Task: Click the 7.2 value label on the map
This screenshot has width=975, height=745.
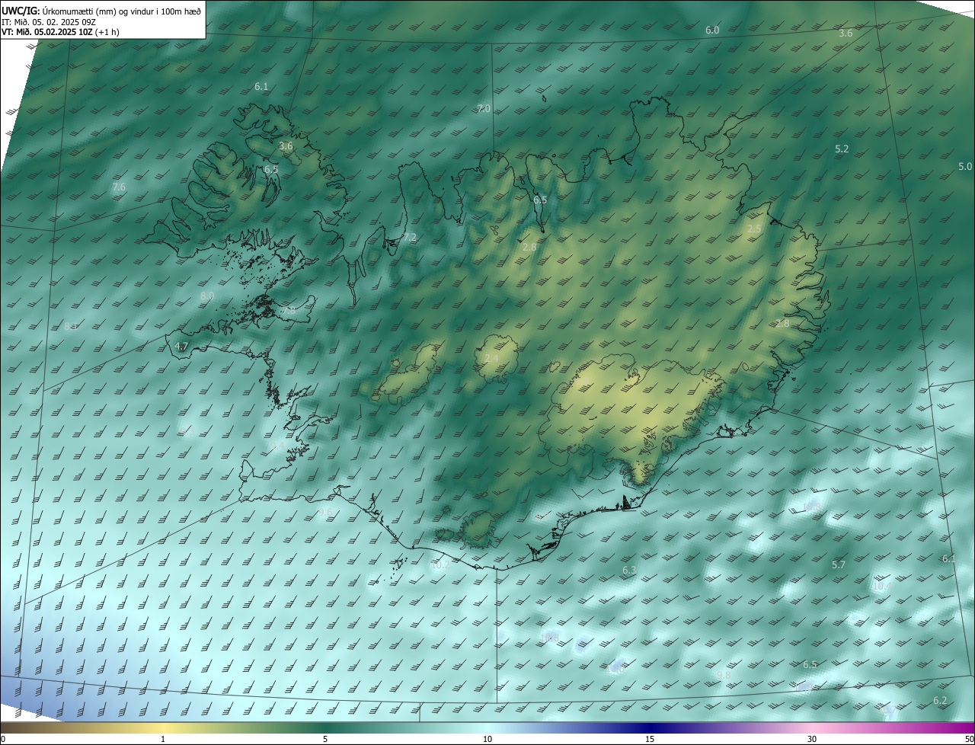Action: click(x=410, y=237)
